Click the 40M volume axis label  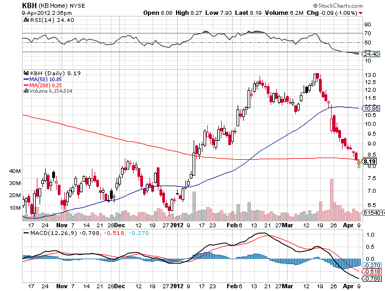pos(15,171)
